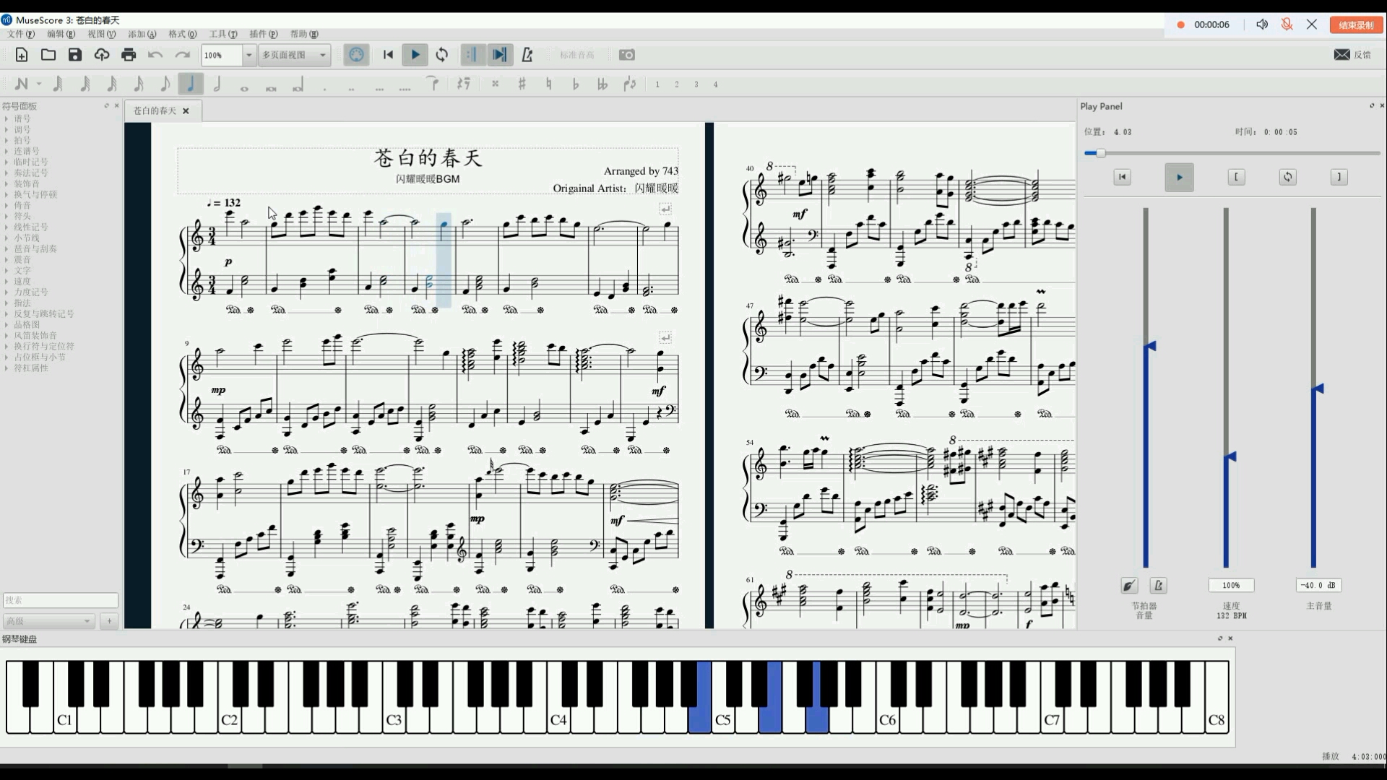Open the 格式 menu
The width and height of the screenshot is (1387, 780).
click(x=182, y=34)
